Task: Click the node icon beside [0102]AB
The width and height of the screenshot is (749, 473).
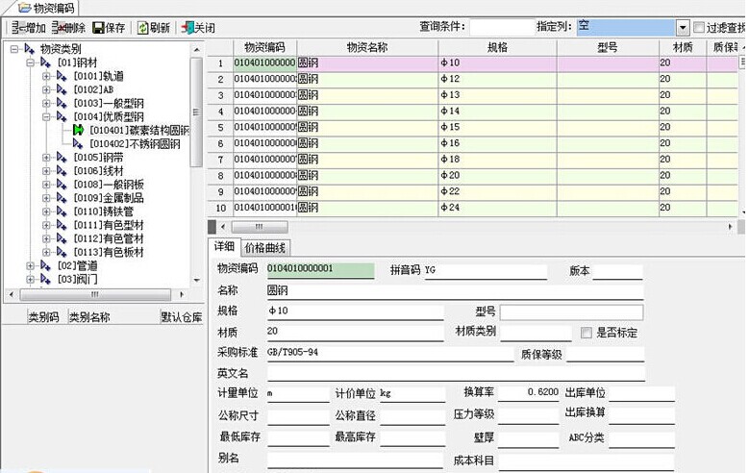Action: click(62, 89)
